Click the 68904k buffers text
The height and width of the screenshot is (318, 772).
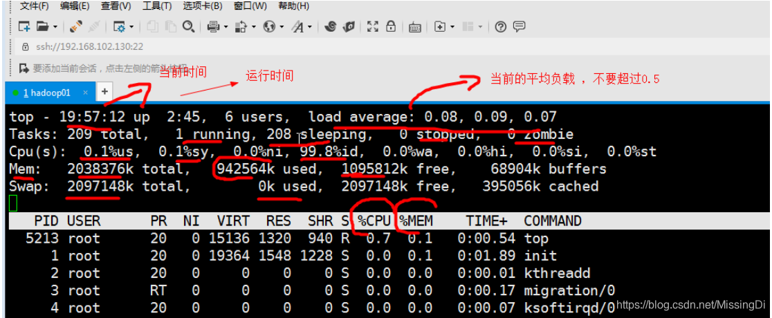pos(549,169)
